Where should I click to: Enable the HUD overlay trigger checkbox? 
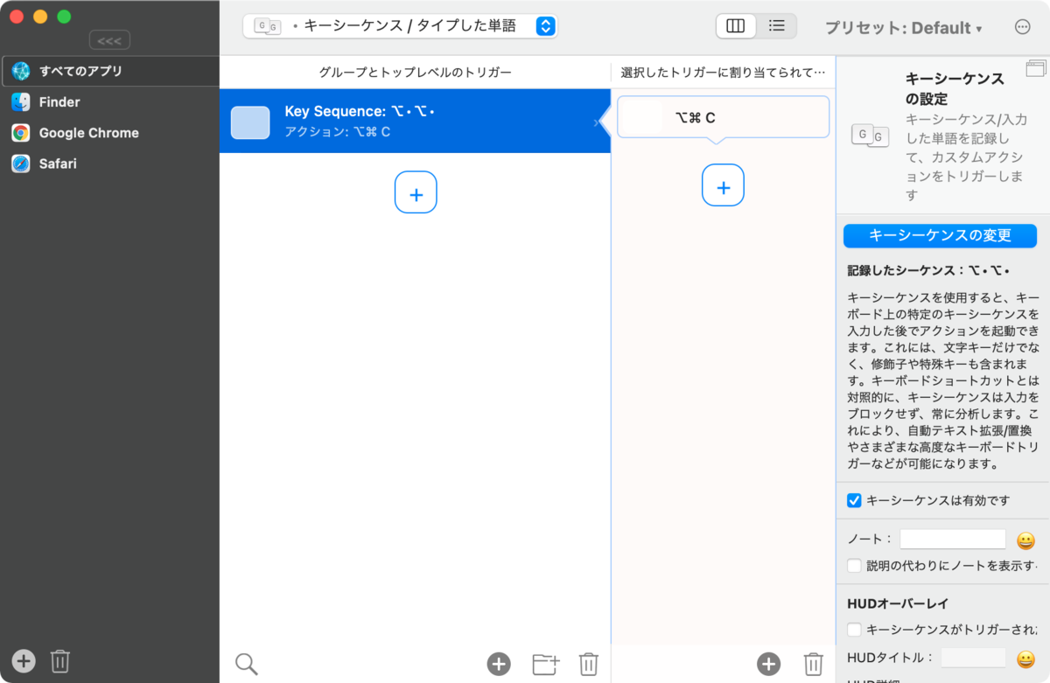tap(854, 630)
